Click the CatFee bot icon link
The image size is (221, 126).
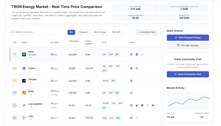point(137,68)
